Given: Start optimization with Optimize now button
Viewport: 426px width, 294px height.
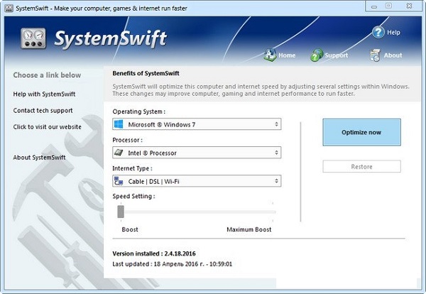Looking at the screenshot, I should click(x=361, y=132).
